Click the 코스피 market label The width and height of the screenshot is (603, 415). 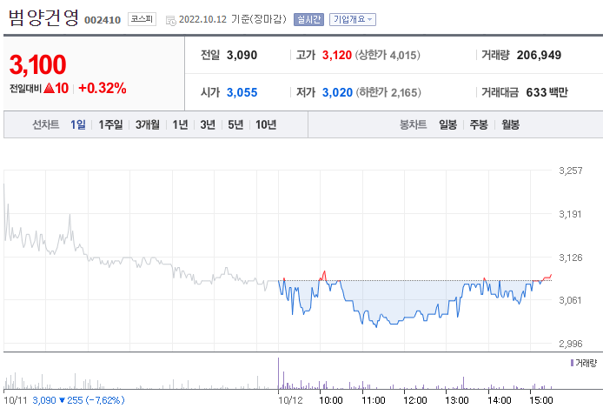142,19
